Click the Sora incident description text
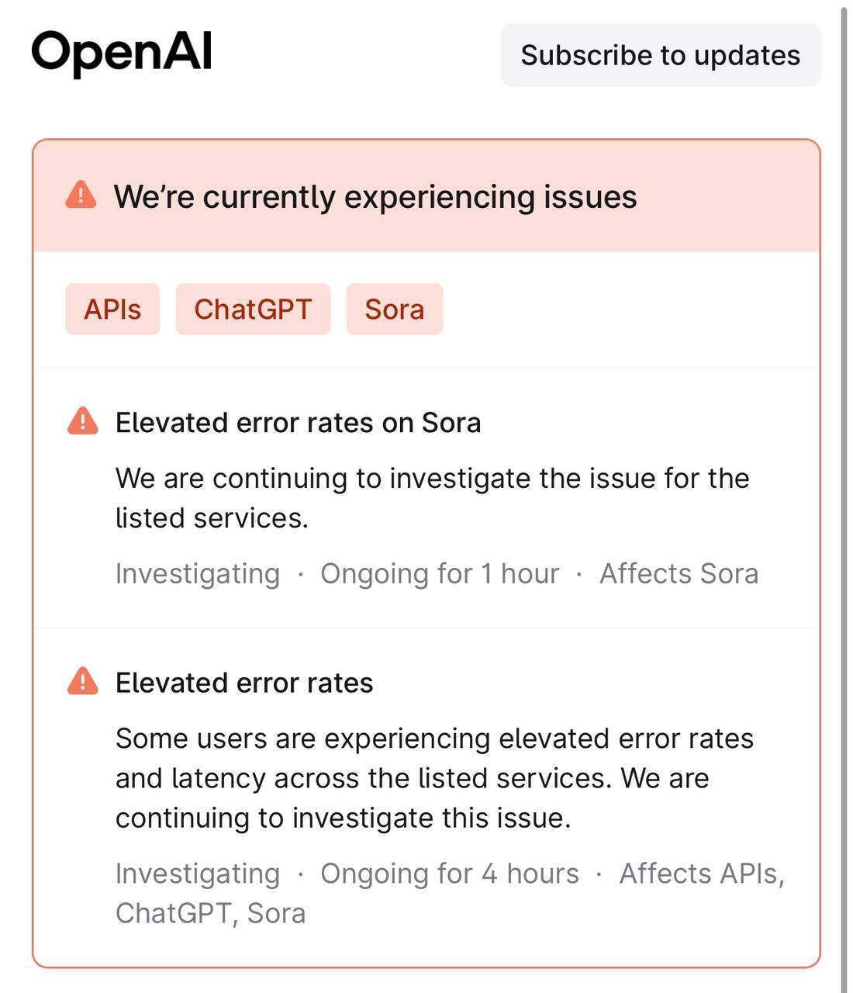The image size is (853, 993). (433, 498)
